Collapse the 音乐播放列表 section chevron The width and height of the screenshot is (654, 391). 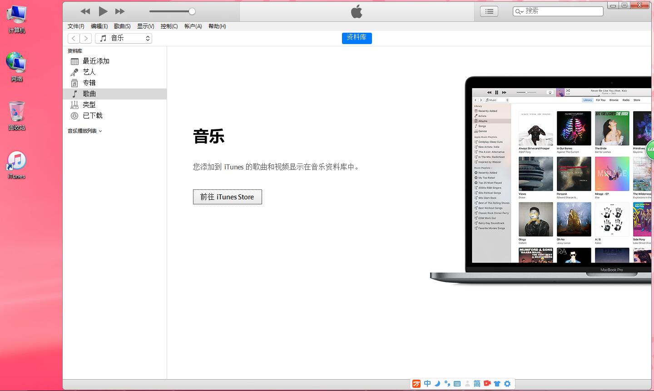tap(100, 131)
